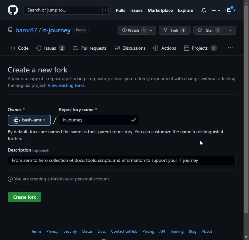Open the Owner bash-amr dropdown
Viewport: 249px width, 240px height.
pyautogui.click(x=29, y=120)
